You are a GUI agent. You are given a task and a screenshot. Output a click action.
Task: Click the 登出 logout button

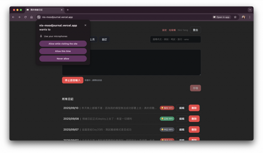tap(195, 30)
